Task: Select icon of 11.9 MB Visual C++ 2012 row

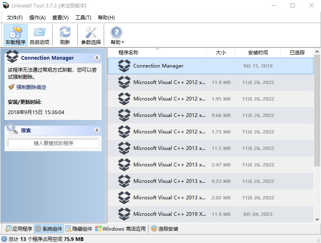Action: point(124,82)
